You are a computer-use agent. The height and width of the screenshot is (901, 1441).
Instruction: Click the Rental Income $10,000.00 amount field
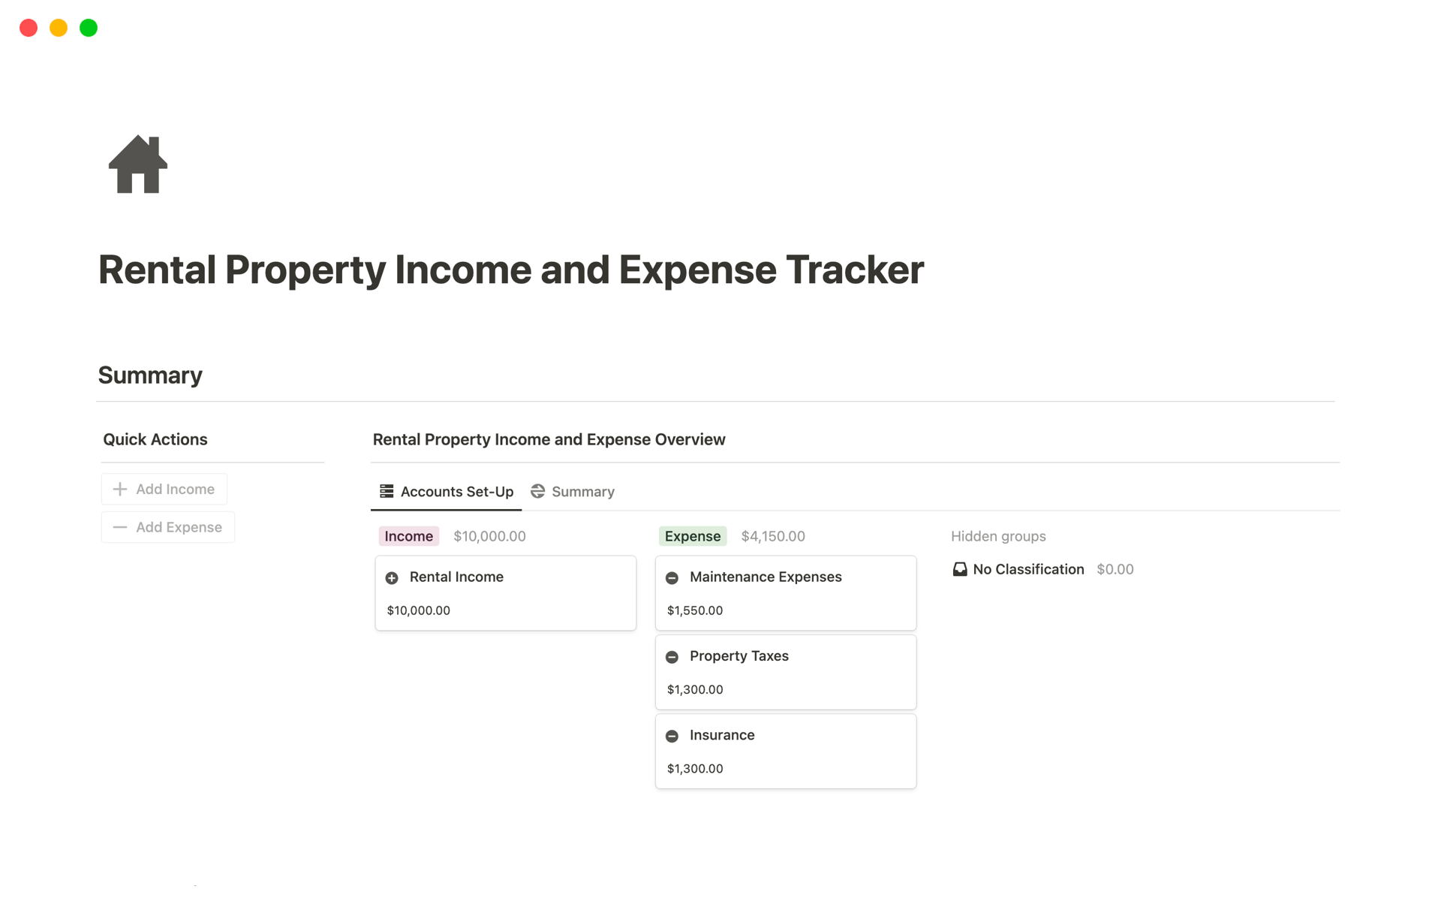pyautogui.click(x=418, y=610)
